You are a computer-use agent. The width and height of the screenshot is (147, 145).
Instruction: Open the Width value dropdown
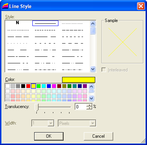click(x=51, y=123)
